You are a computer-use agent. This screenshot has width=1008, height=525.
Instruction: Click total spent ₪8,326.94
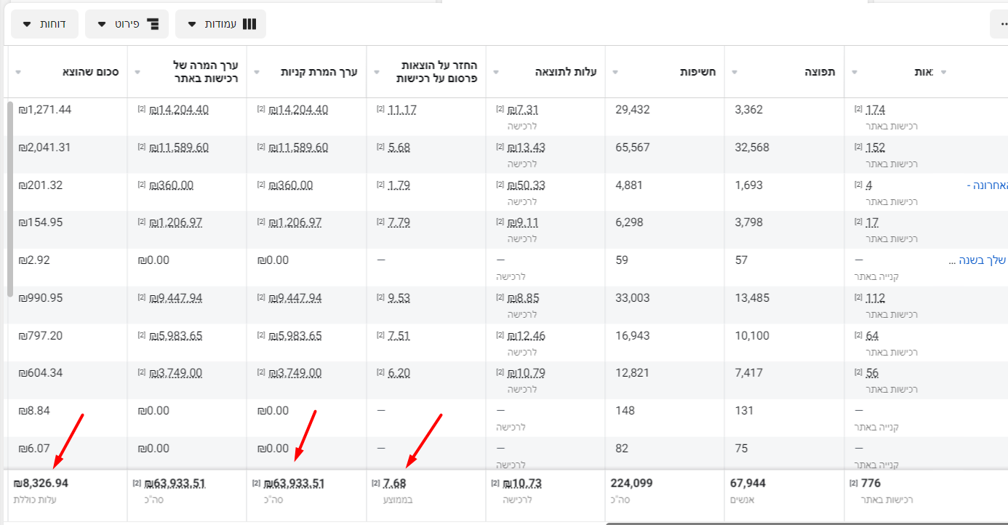pyautogui.click(x=41, y=483)
